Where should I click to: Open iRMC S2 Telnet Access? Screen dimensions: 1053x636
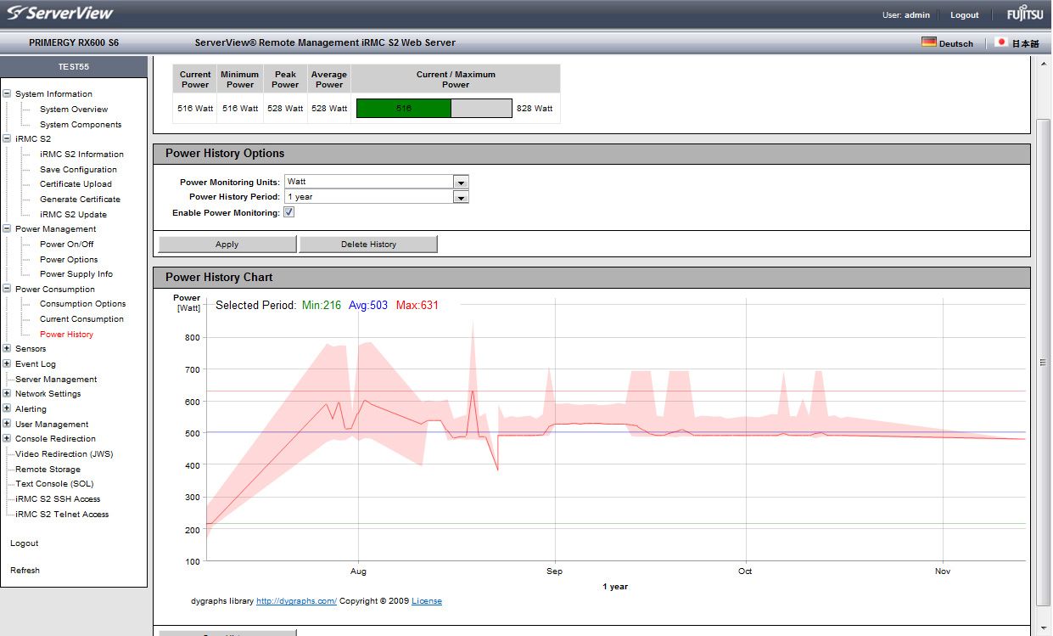62,515
